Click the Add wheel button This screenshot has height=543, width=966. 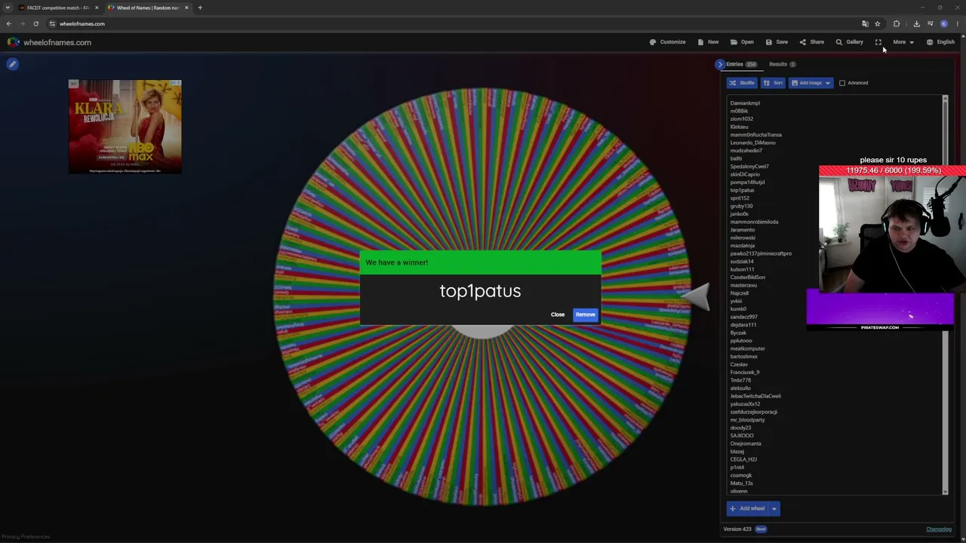[747, 508]
